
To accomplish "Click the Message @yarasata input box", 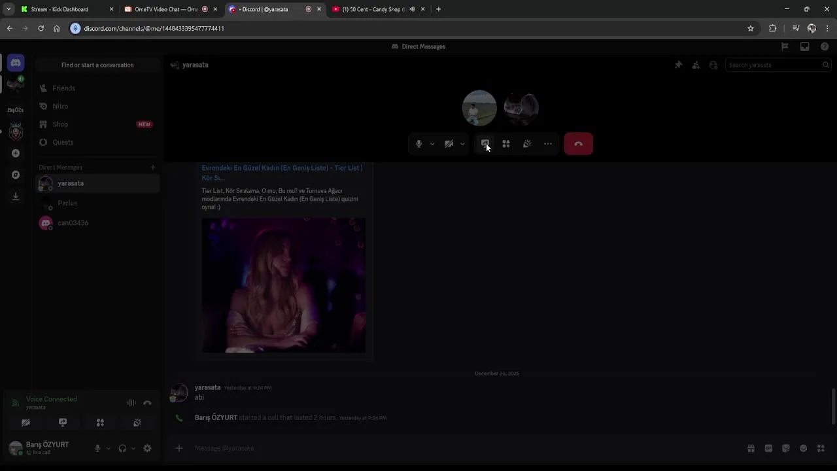I will 468,448.
